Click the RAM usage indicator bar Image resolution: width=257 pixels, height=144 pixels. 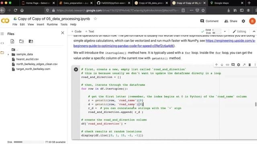click(x=217, y=30)
